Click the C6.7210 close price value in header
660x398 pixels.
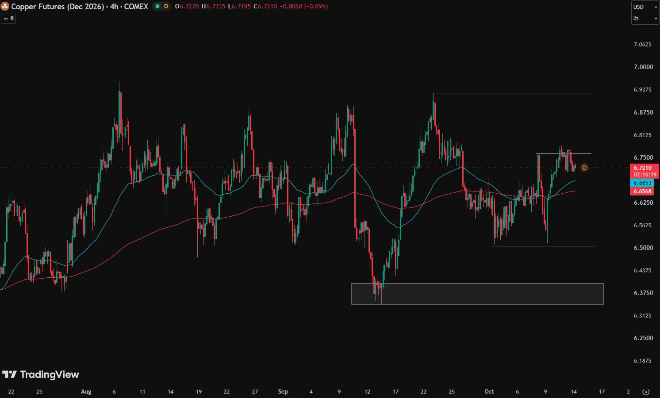point(265,7)
